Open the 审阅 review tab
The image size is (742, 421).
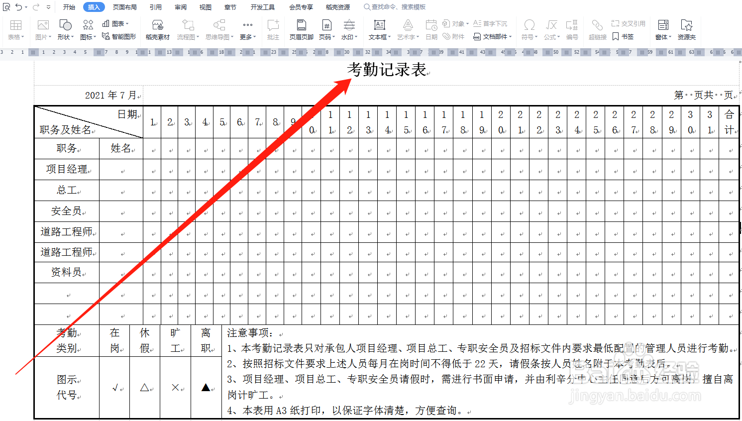pos(181,7)
